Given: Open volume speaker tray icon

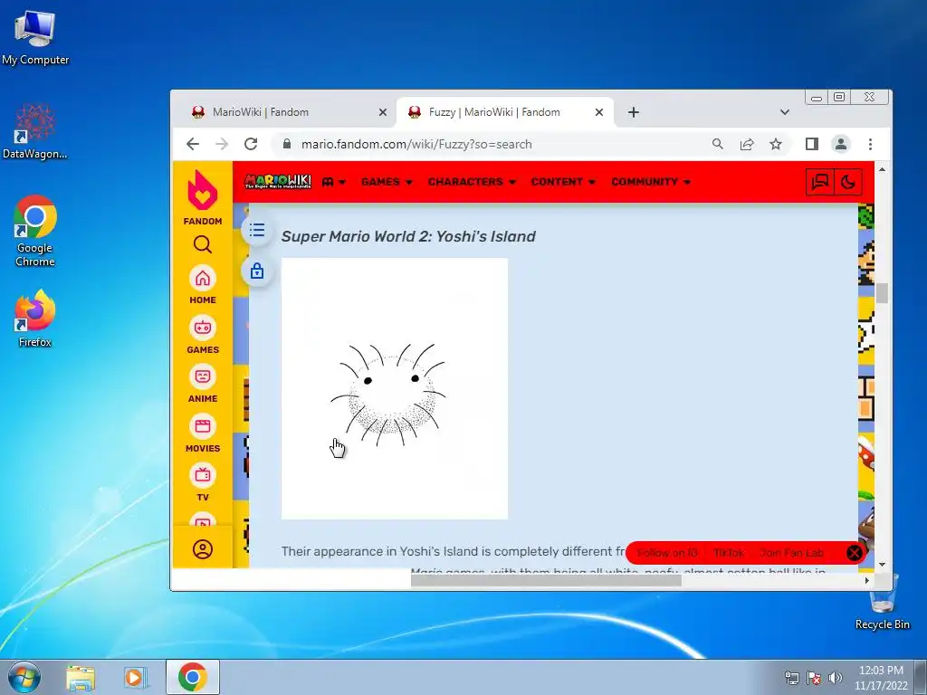Looking at the screenshot, I should (x=836, y=677).
